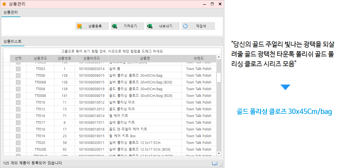
Task: Click the 상품등록 product register button
Action: [x=92, y=26]
